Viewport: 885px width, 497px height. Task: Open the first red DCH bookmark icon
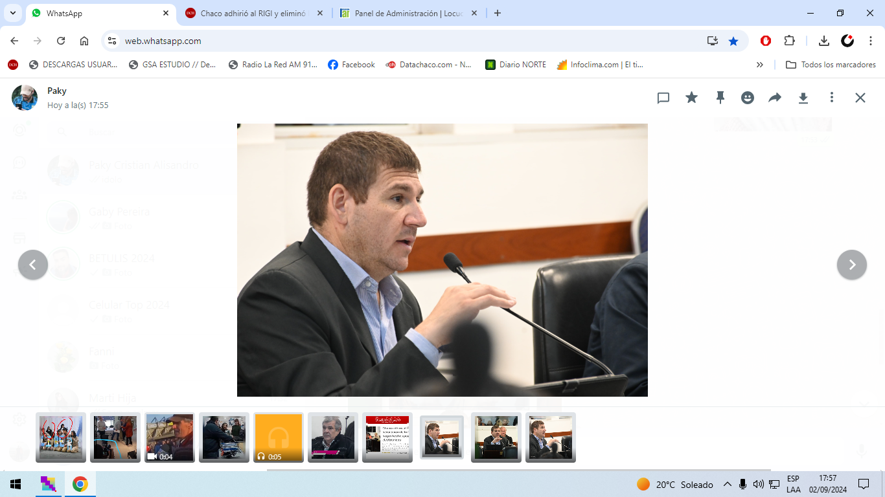pos(13,65)
